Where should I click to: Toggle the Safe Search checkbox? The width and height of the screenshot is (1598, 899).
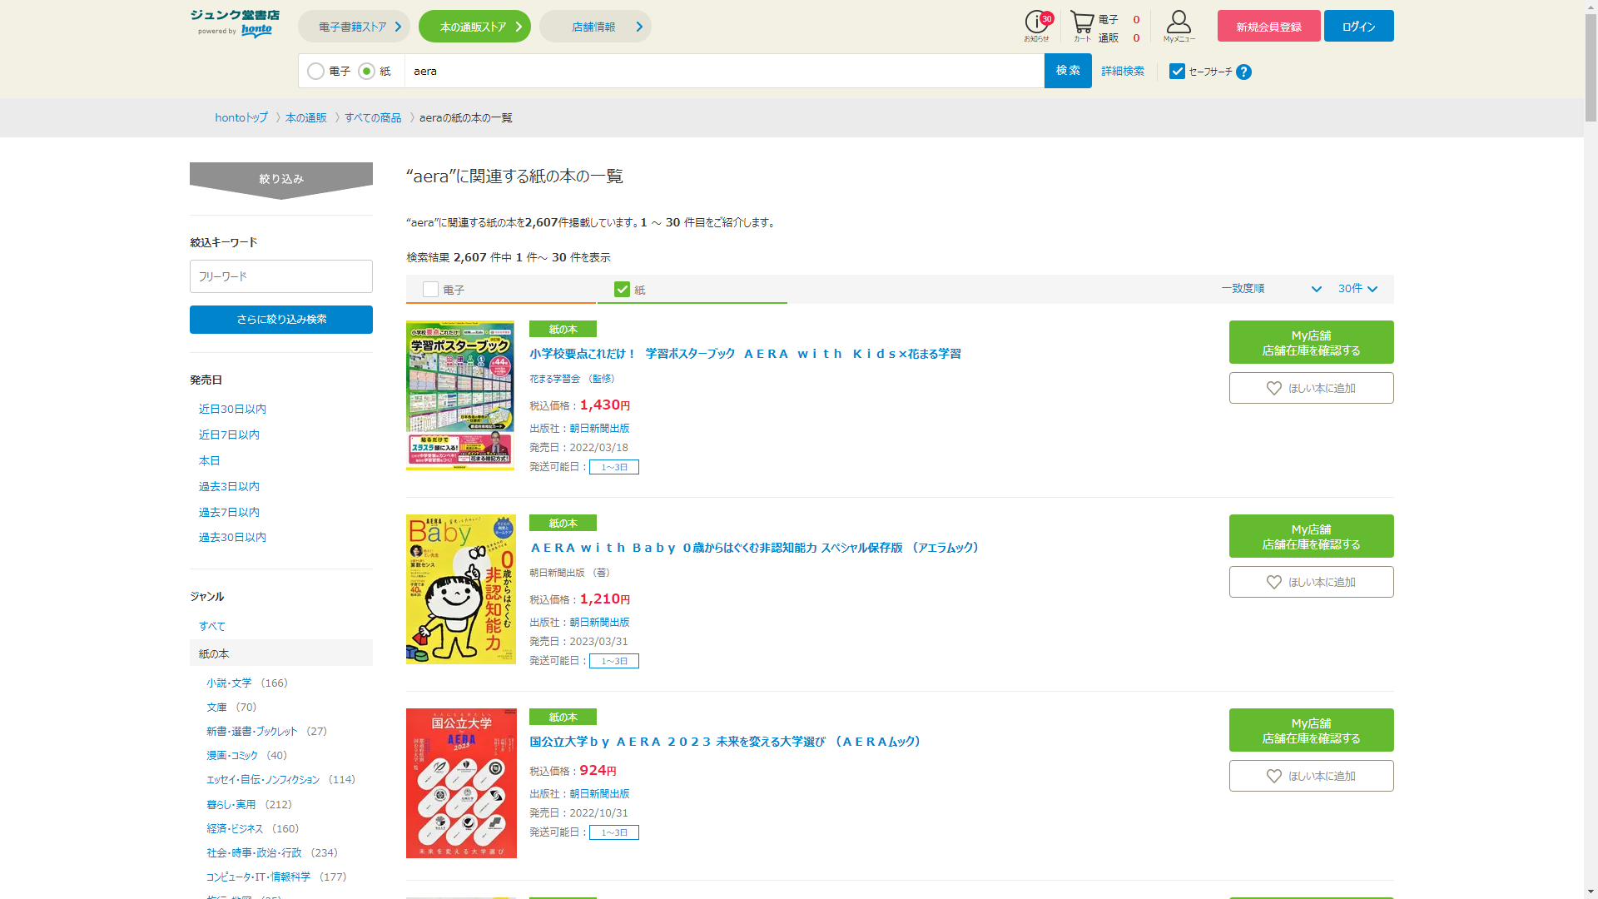(x=1177, y=72)
